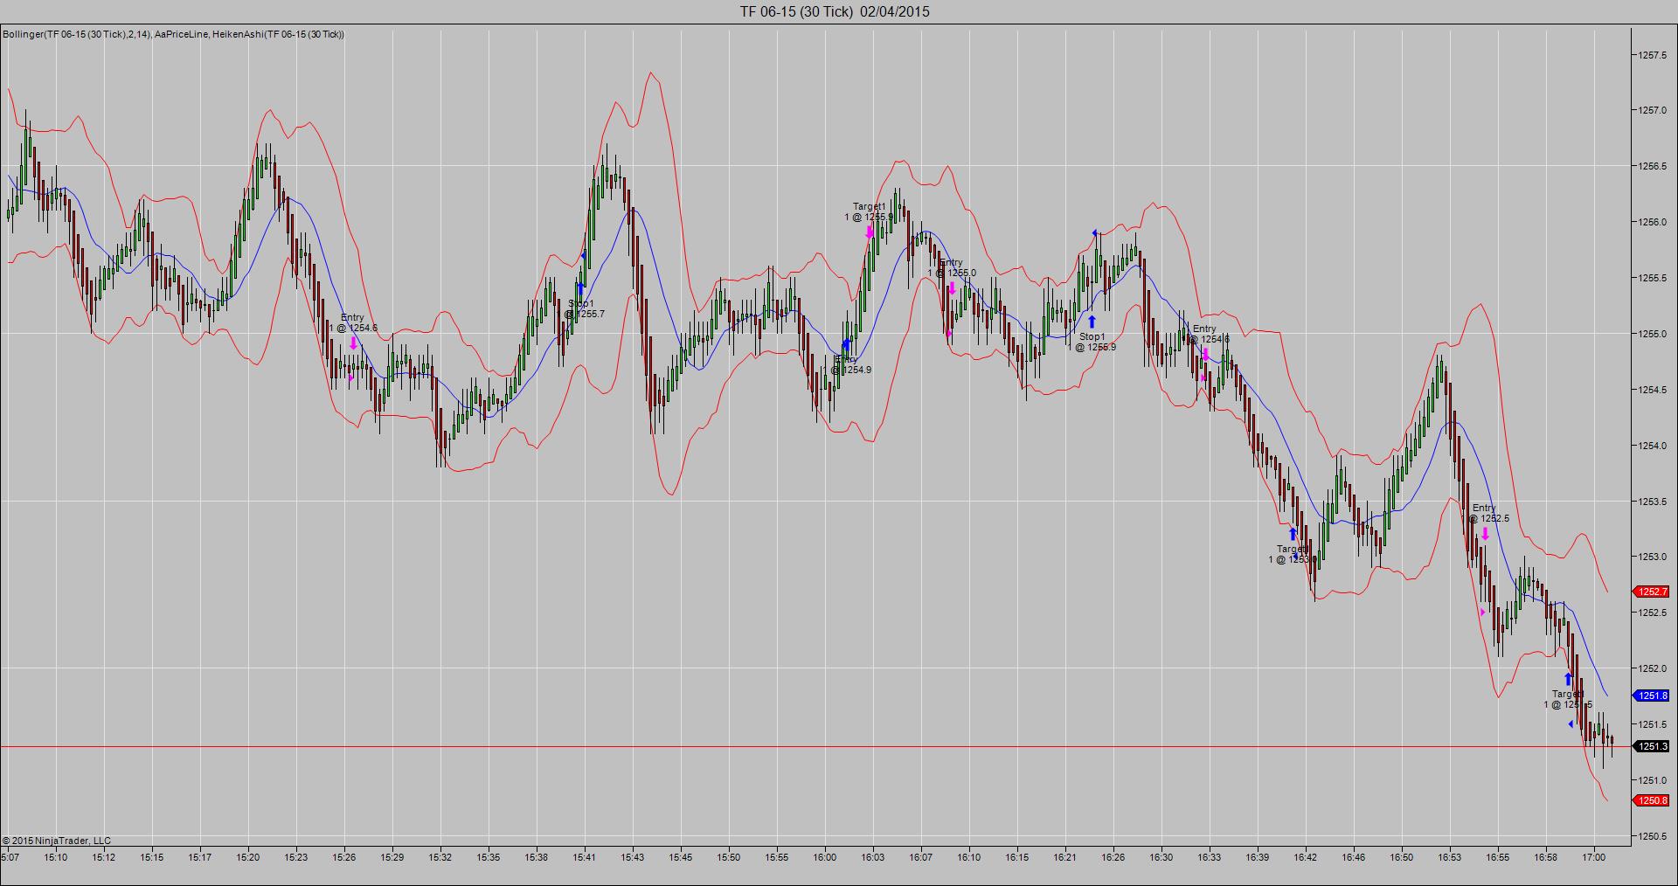The image size is (1678, 886).
Task: Click the 16:21 time axis label
Action: click(1065, 857)
